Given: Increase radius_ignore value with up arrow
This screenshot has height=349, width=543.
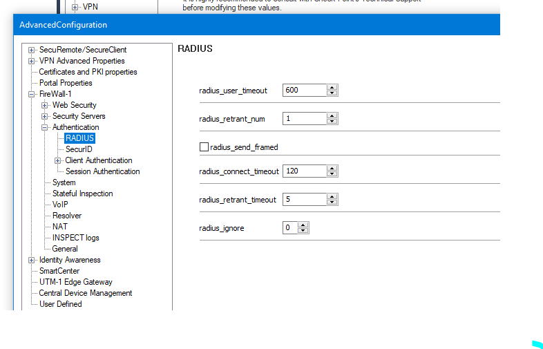Looking at the screenshot, I should pos(303,225).
